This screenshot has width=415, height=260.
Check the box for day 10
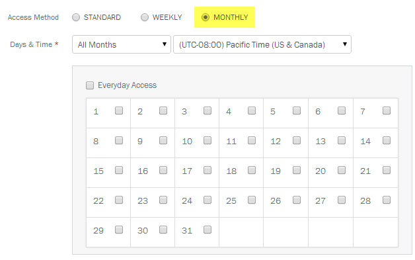(x=207, y=140)
